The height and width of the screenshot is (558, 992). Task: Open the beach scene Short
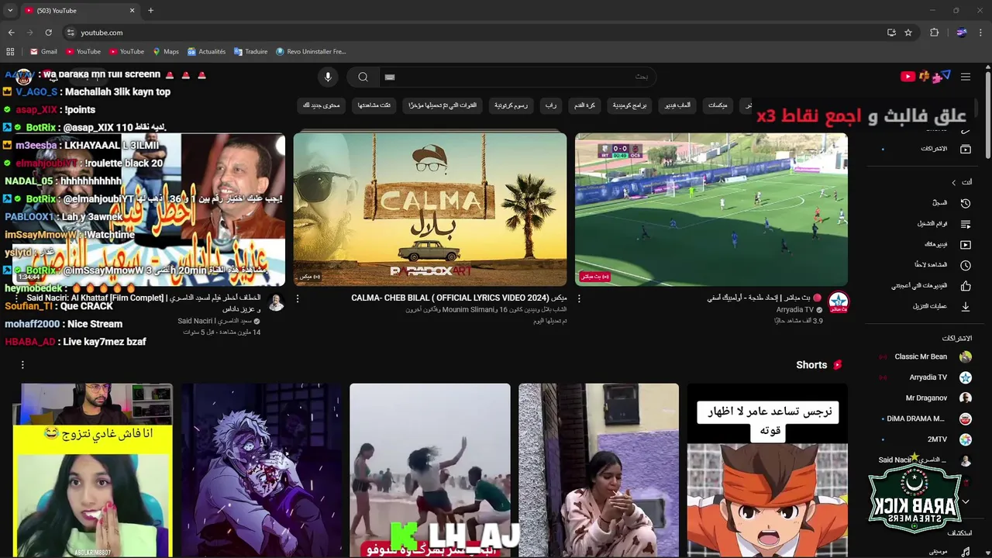(430, 470)
